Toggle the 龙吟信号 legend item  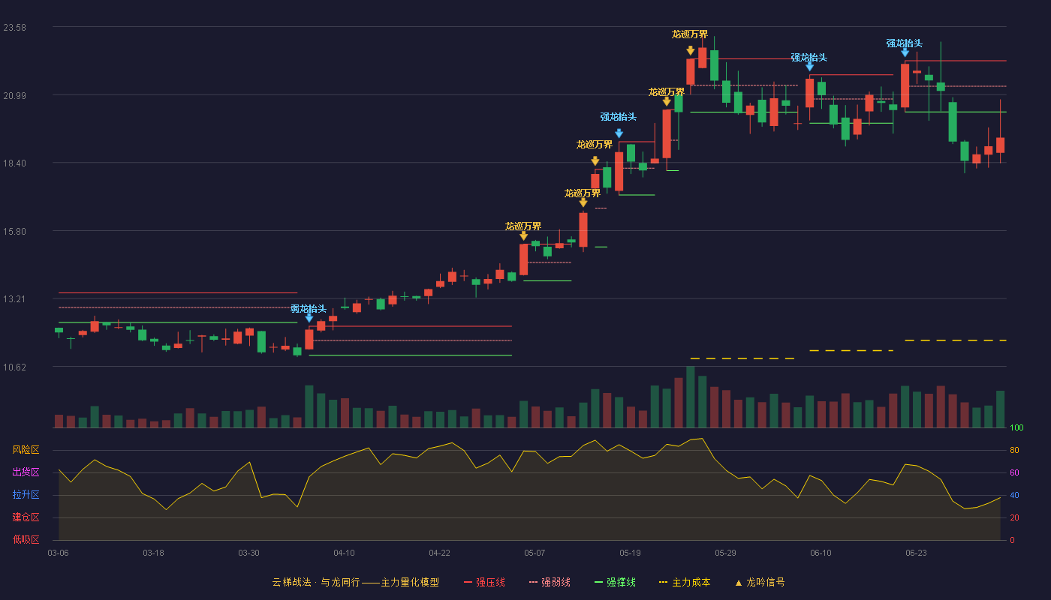(x=760, y=582)
